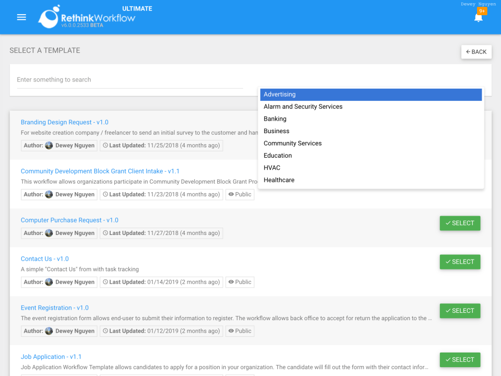Open the Computer Purchase Request template link
The image size is (501, 376).
tap(69, 220)
